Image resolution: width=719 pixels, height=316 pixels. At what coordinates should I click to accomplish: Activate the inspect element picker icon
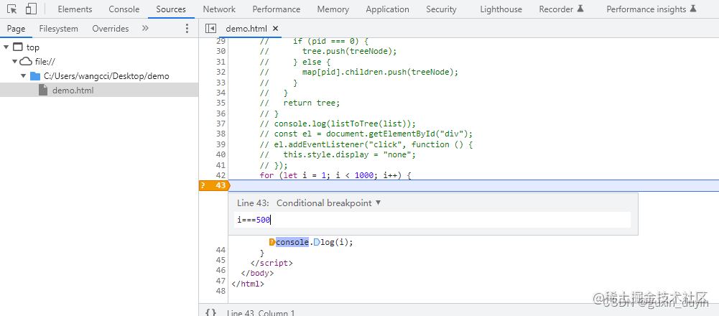[12, 9]
